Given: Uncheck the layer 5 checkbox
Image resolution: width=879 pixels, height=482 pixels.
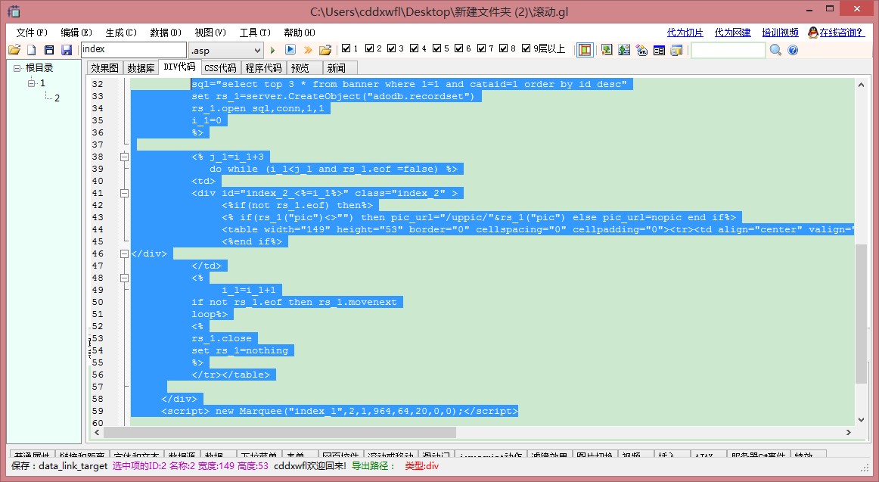Looking at the screenshot, I should [436, 48].
